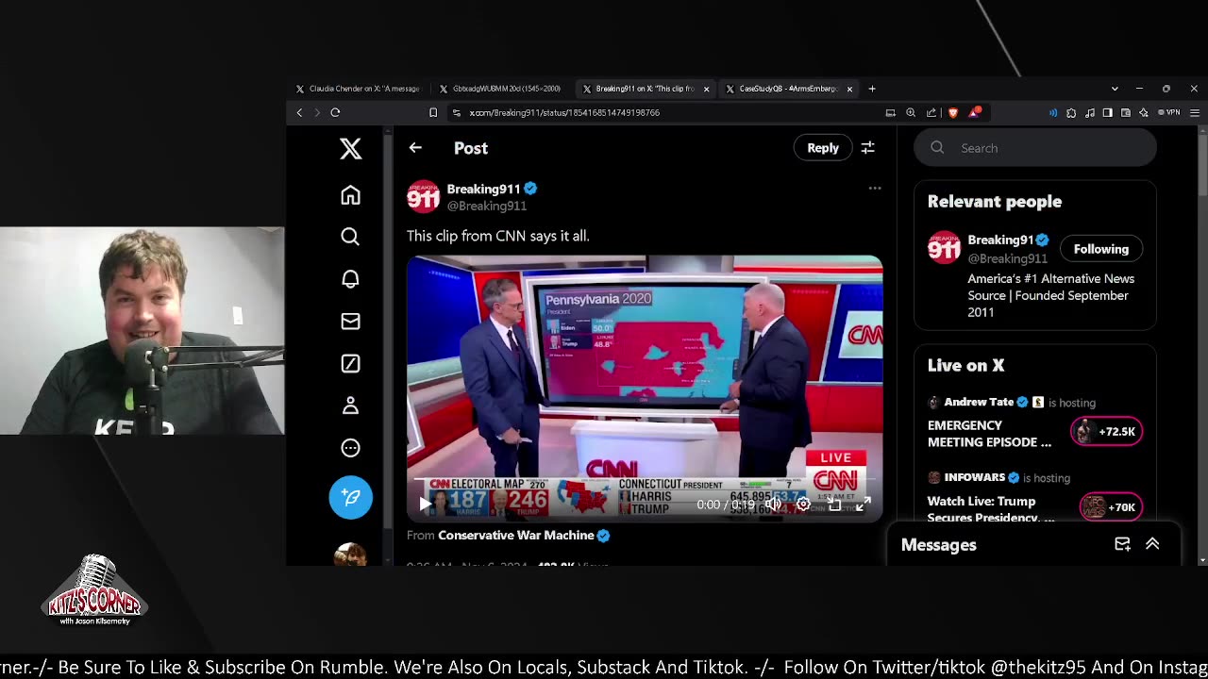Open zoom magnifier icon in address bar
Image resolution: width=1208 pixels, height=679 pixels.
point(911,112)
